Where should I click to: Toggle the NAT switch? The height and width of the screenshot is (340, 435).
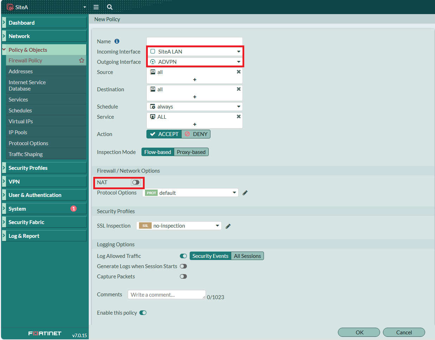click(135, 182)
